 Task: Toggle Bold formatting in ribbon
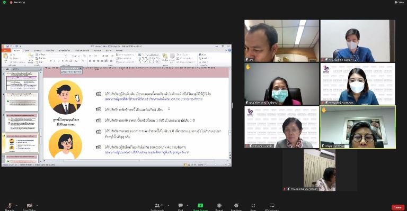click(51, 61)
